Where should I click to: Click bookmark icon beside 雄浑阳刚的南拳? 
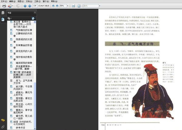[x=11, y=63]
